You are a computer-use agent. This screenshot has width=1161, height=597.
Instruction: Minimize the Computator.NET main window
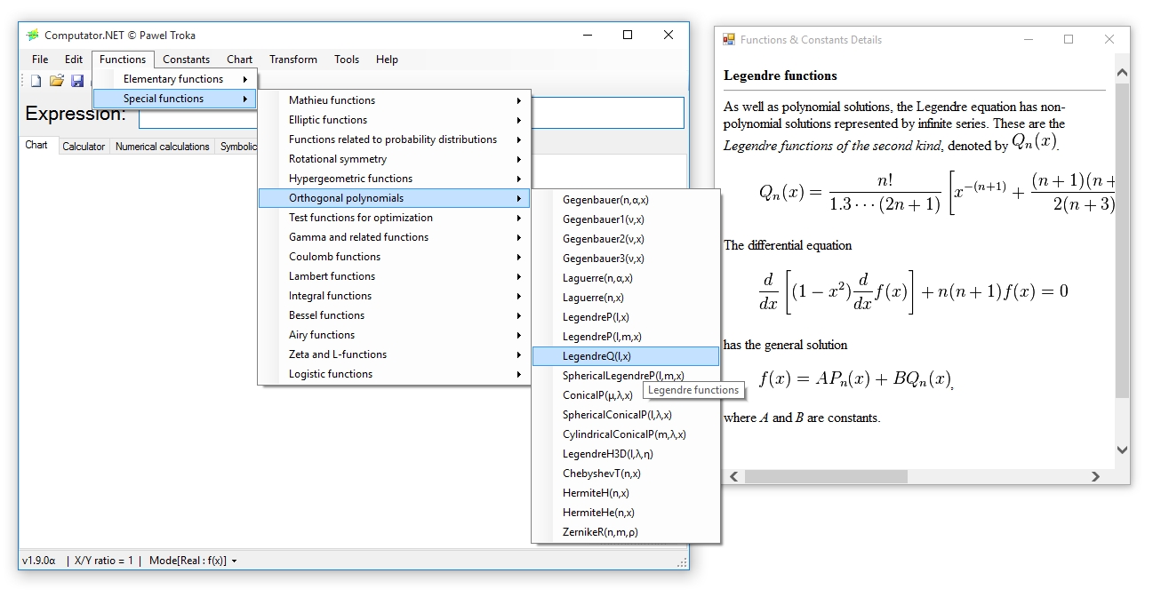(588, 36)
